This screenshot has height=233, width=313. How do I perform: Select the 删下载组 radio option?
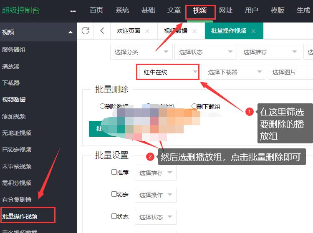pyautogui.click(x=194, y=106)
